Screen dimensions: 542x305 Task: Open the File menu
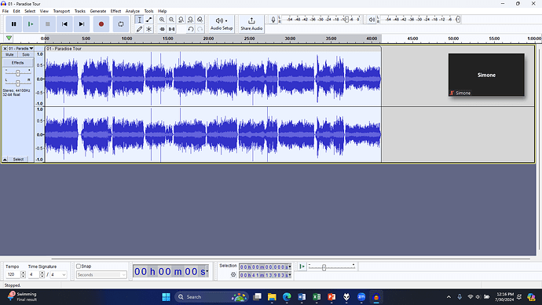point(5,11)
